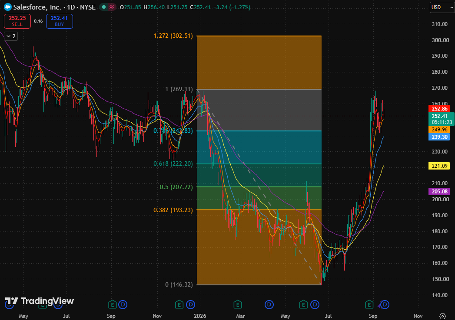Screen dimensions: 455x320
Task: Click the pink data-delay approximation icon
Action: (111, 7)
